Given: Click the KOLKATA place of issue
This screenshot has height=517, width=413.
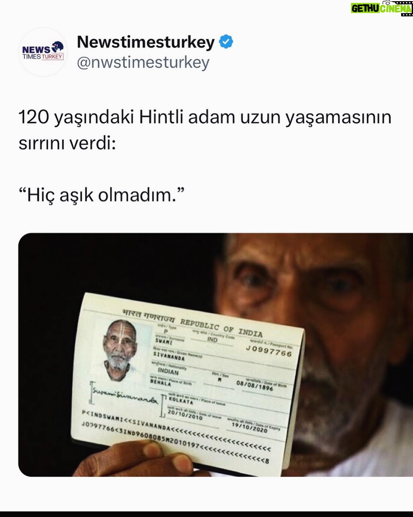Looking at the screenshot, I should 181,400.
